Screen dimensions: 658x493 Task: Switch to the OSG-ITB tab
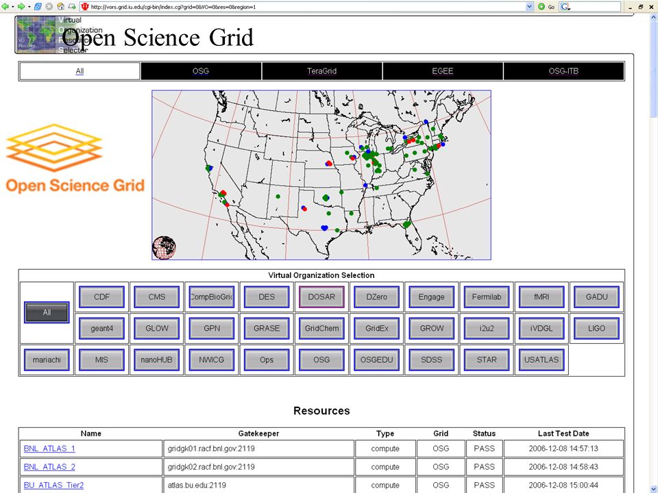click(563, 71)
